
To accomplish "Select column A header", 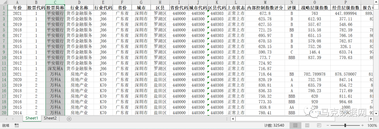I will [x=17, y=2].
